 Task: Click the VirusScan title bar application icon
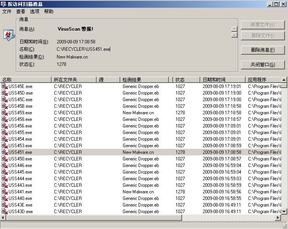(x=3, y=4)
